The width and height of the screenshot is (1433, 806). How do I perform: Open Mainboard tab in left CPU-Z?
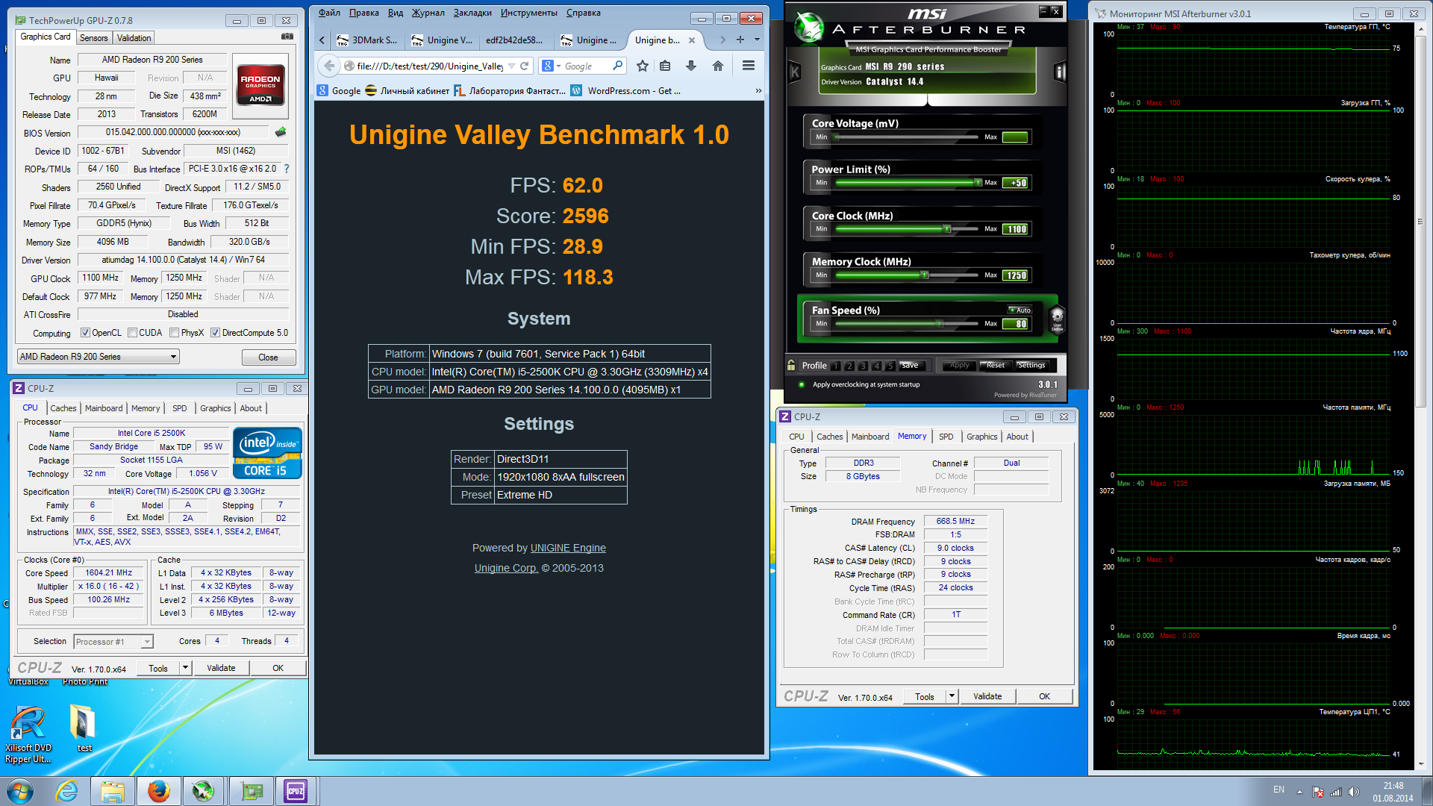pos(104,408)
